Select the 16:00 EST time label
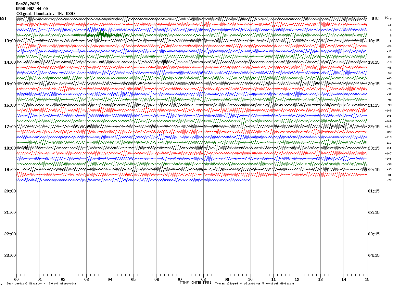The width and height of the screenshot is (393, 288). point(10,105)
